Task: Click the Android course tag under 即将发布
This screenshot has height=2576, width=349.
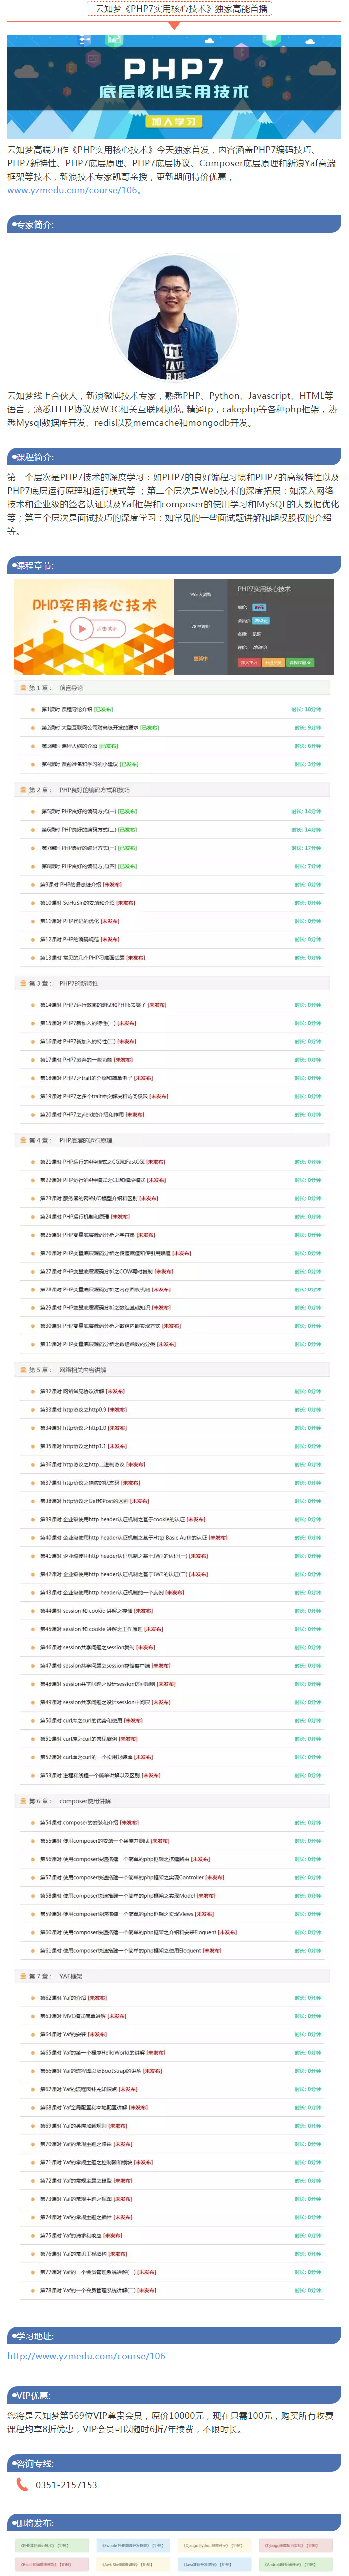Action: pyautogui.click(x=295, y=2563)
